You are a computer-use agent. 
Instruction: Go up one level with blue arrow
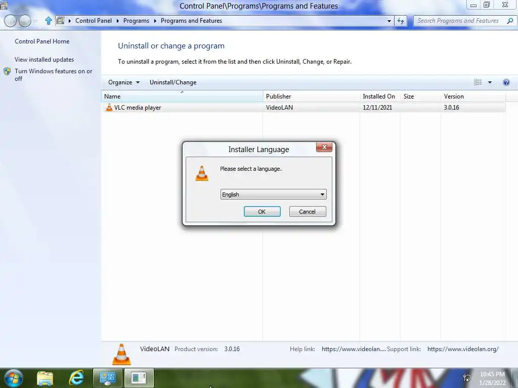click(x=48, y=21)
